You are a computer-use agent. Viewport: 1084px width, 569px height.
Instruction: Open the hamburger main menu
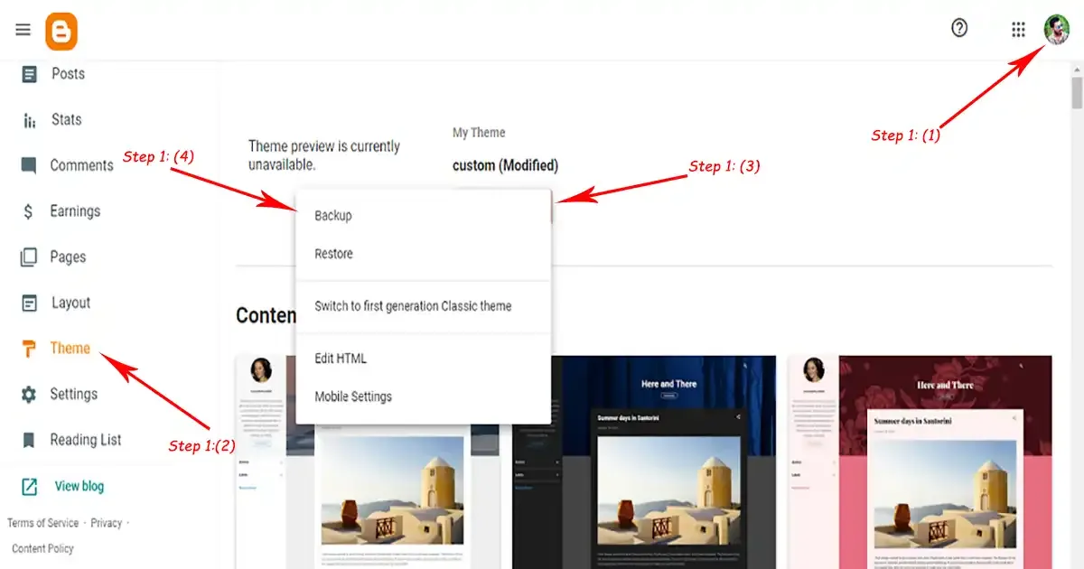click(23, 30)
